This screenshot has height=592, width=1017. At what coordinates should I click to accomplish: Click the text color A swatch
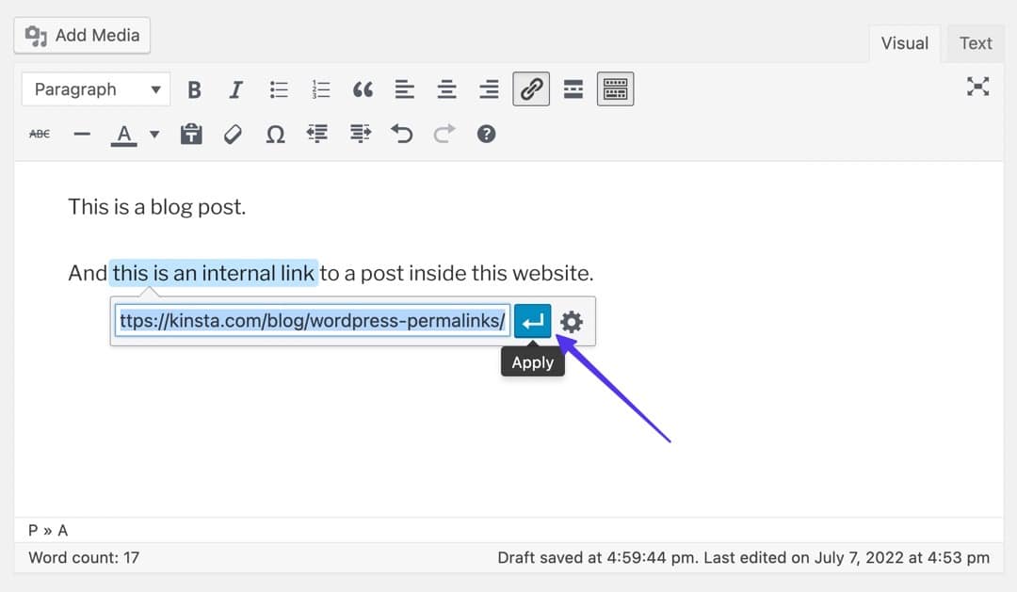pyautogui.click(x=124, y=135)
